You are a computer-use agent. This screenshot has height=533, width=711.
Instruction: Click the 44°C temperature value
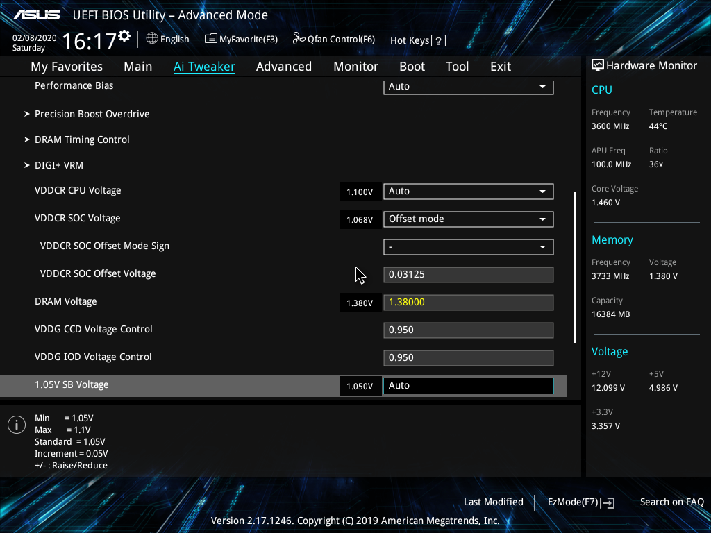(x=658, y=126)
